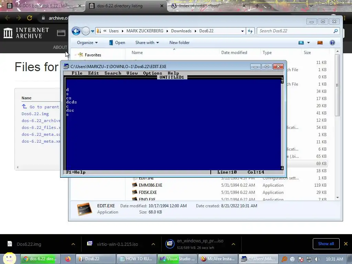This screenshot has width=352, height=264.
Task: Open the Organize dropdown menu
Action: point(87,43)
